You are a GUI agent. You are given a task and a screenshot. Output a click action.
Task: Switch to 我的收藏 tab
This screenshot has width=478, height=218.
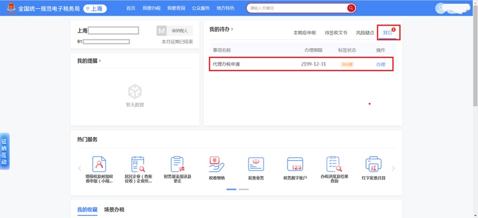coord(87,210)
